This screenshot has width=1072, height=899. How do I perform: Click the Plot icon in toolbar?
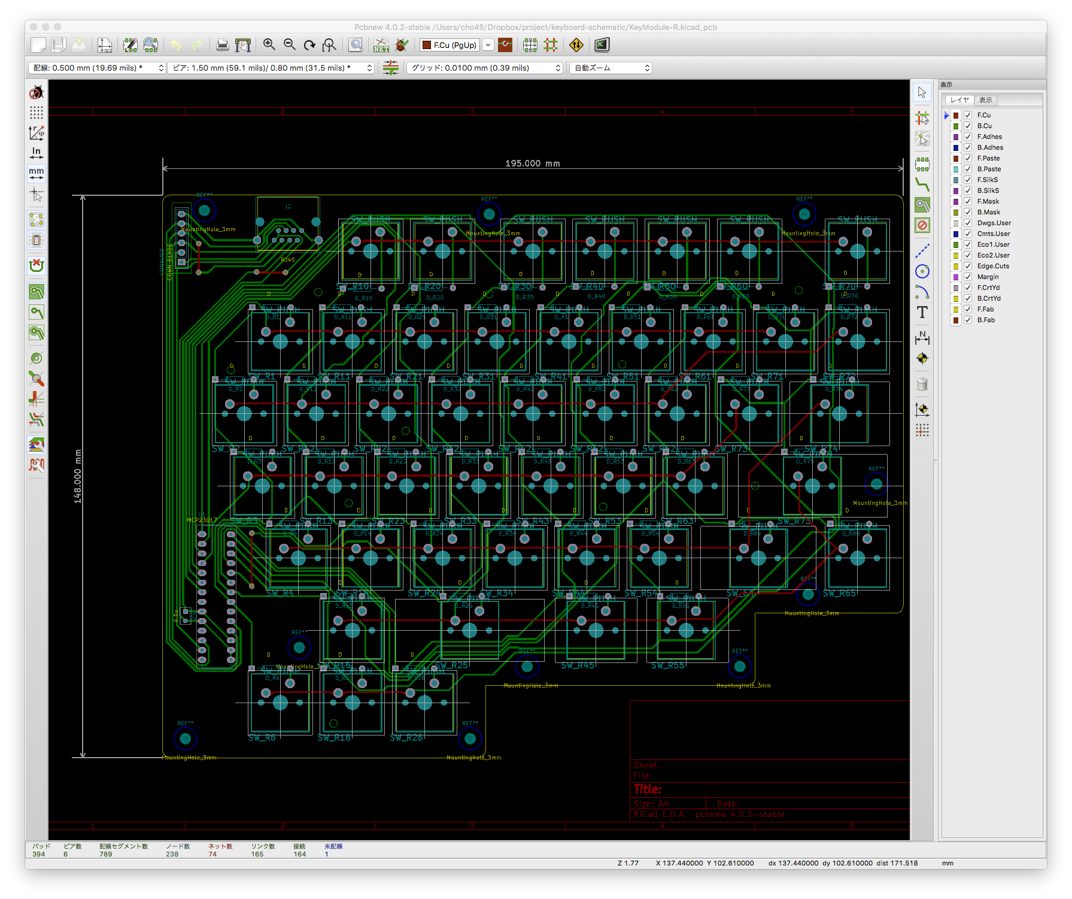pyautogui.click(x=243, y=45)
